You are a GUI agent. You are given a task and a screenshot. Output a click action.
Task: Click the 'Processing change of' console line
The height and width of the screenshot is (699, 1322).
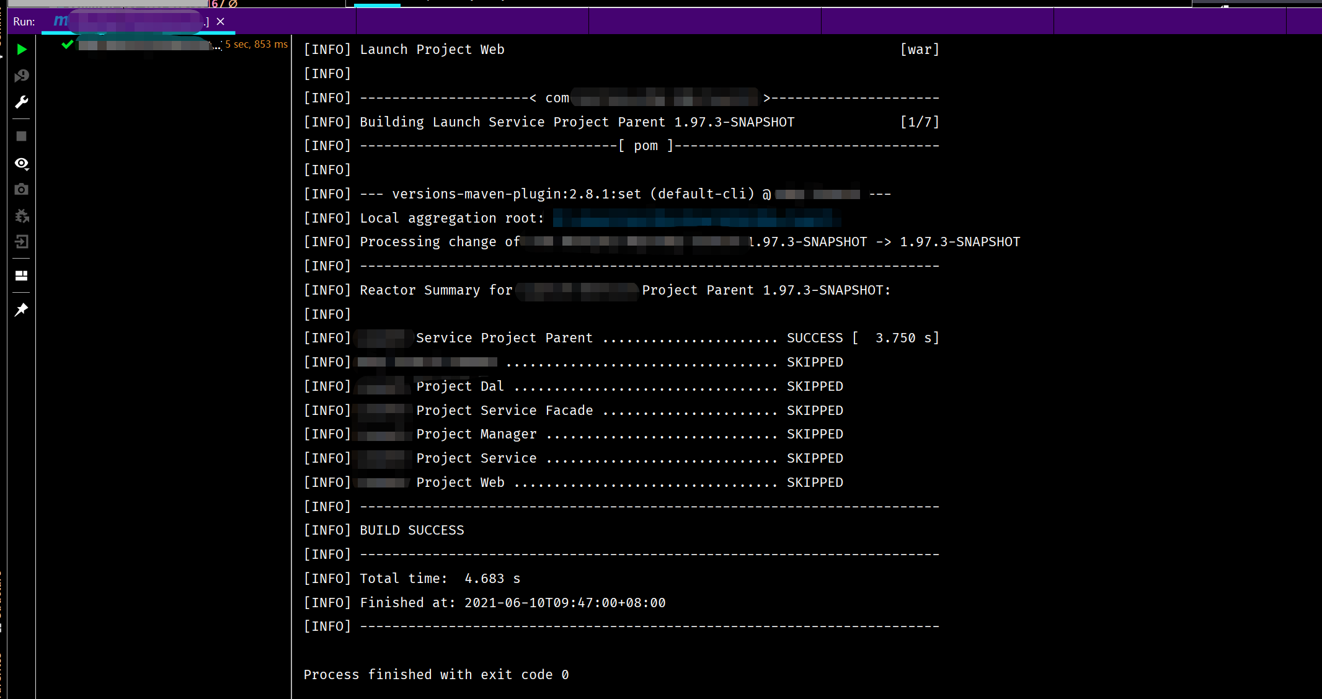662,242
